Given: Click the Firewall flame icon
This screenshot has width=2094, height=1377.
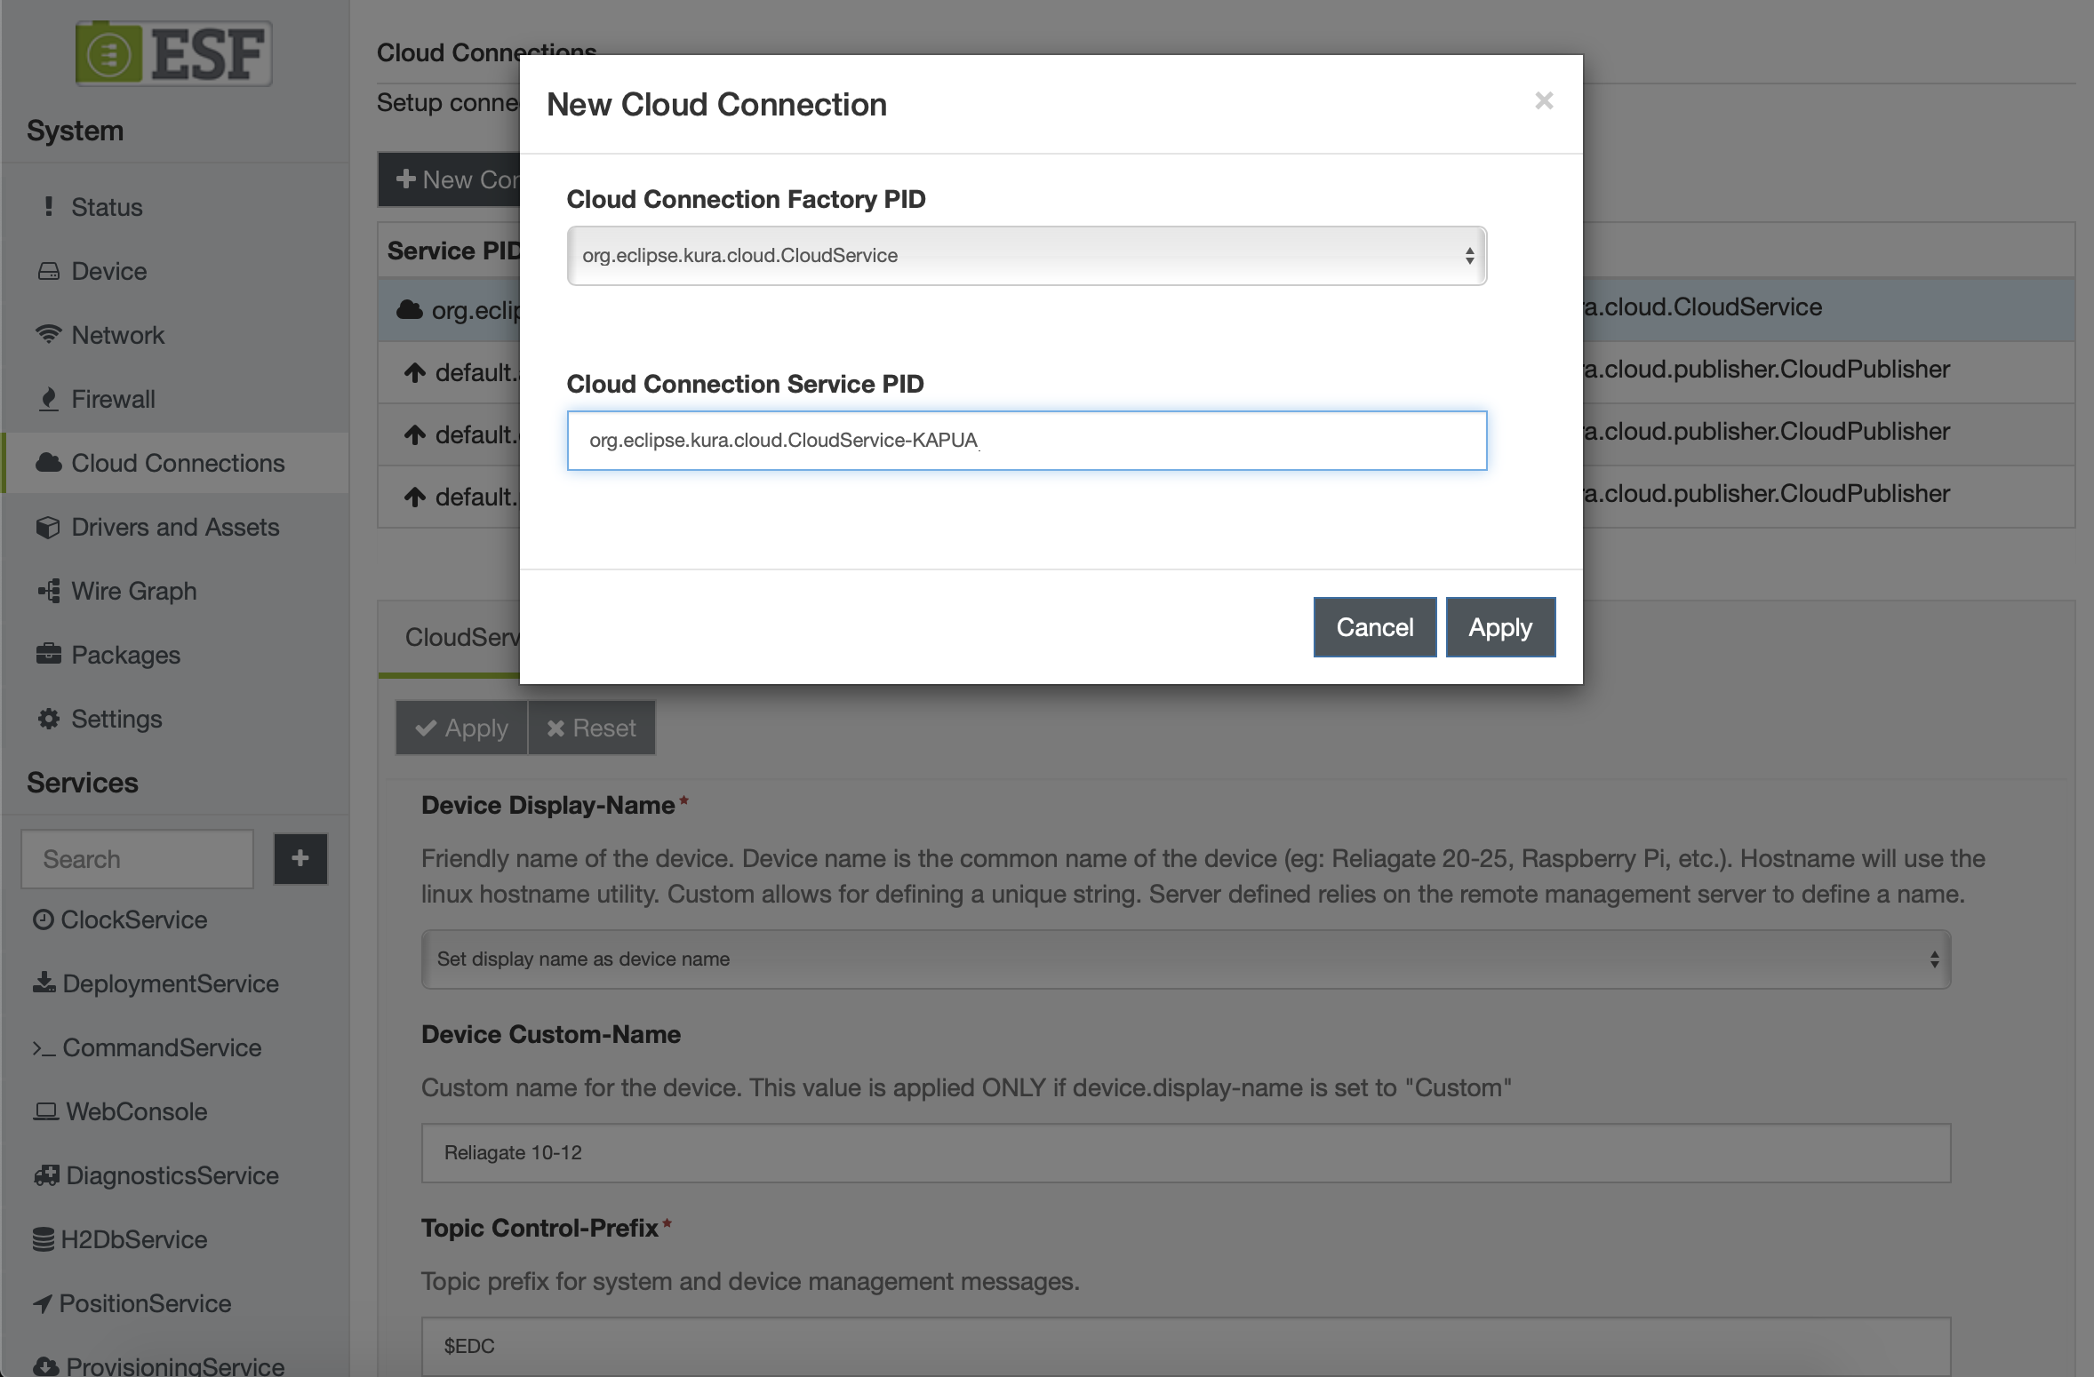Looking at the screenshot, I should pos(49,399).
